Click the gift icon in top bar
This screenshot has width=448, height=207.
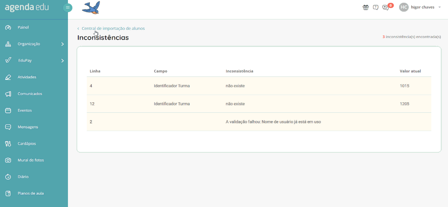[365, 7]
